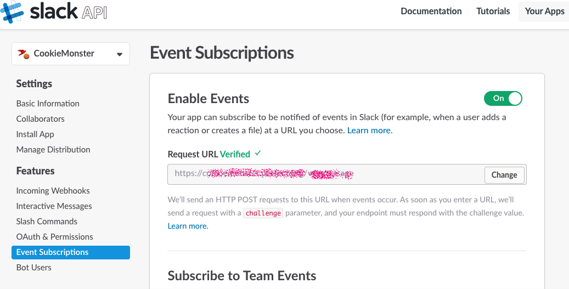Click the Slack API logo
The height and width of the screenshot is (289, 569).
click(x=54, y=12)
